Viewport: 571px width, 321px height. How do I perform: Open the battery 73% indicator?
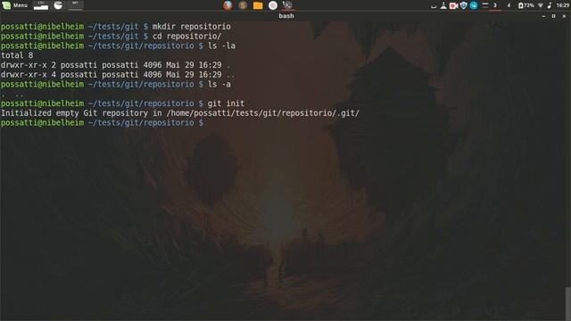click(x=525, y=5)
